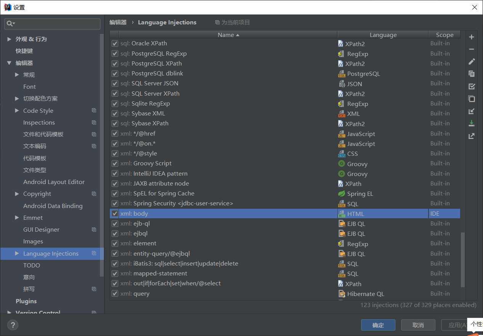Click the project-level icon beside 文本编码
The image size is (483, 336).
(x=94, y=146)
